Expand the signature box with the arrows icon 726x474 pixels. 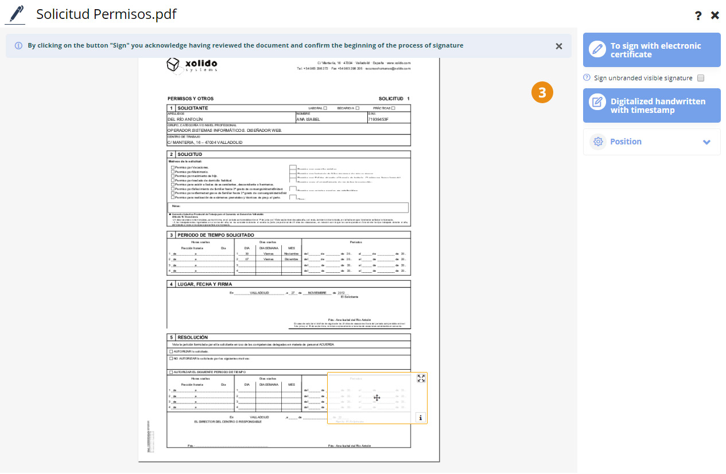pos(421,378)
